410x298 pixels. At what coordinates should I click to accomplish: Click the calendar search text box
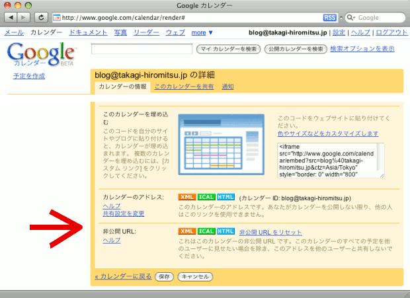coord(142,49)
